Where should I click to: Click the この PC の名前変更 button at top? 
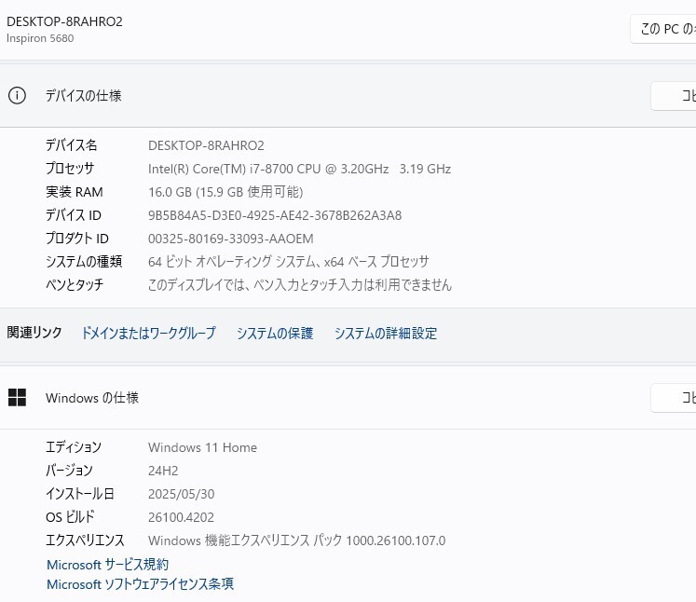pos(663,29)
